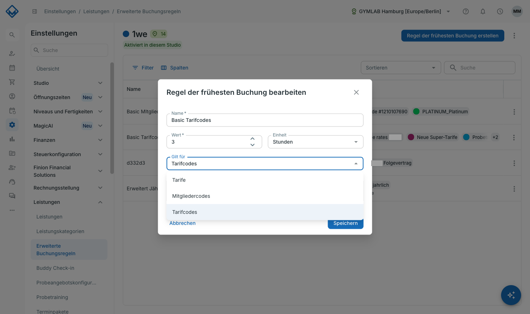Open the GYMLAB Hamburg studio selector
The width and height of the screenshot is (530, 314).
[401, 11]
